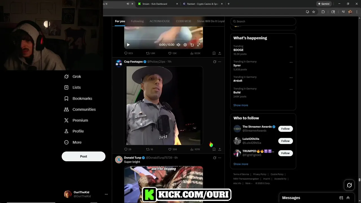361x203 pixels.
Task: Grok icon on Cop Footages post
Action: pos(215,62)
